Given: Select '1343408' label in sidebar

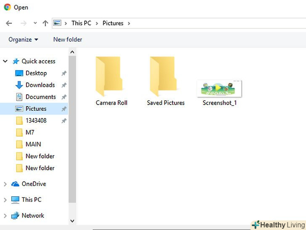Looking at the screenshot, I should coord(36,120).
